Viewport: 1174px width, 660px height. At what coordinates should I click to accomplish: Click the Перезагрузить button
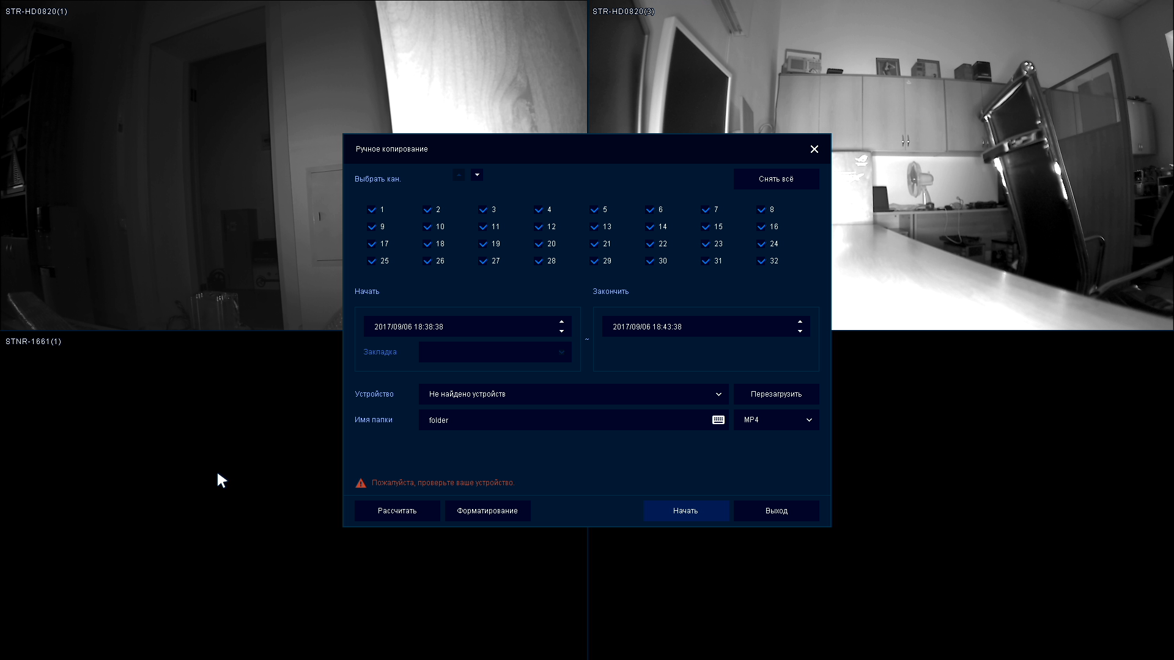pos(776,394)
